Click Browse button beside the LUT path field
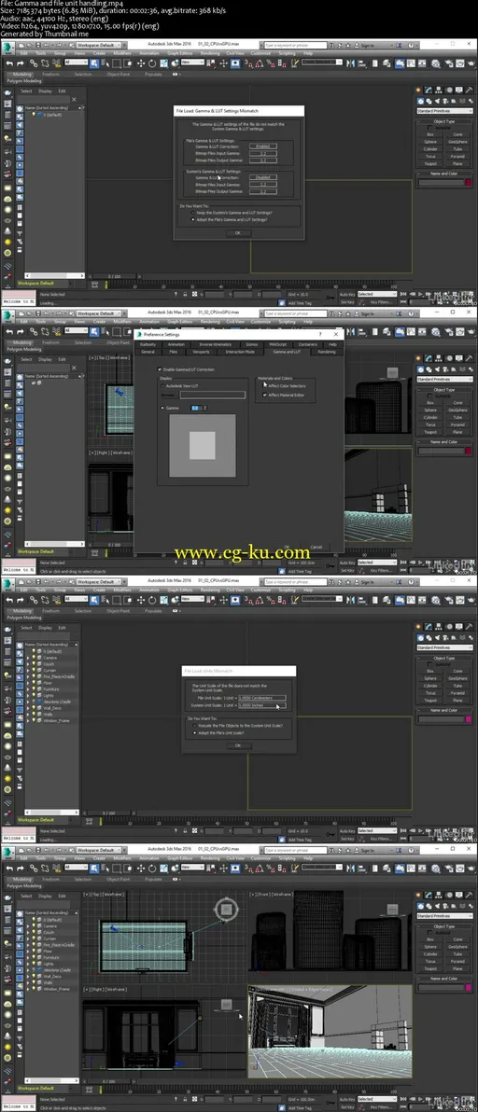 tap(168, 395)
